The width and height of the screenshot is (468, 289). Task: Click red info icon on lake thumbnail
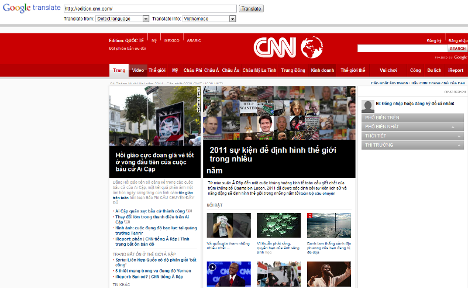click(x=310, y=215)
